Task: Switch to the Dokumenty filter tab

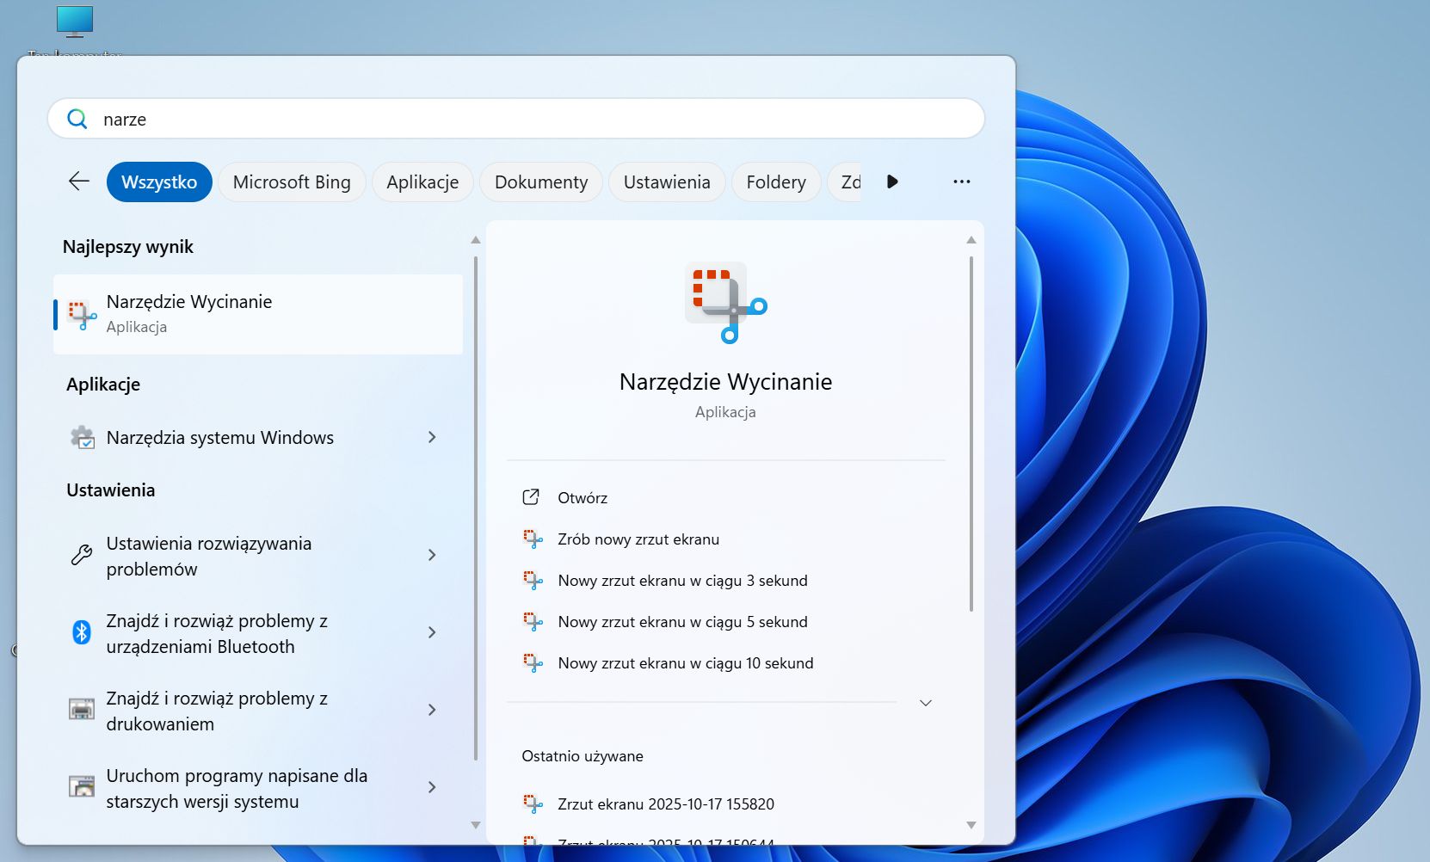Action: (x=540, y=182)
